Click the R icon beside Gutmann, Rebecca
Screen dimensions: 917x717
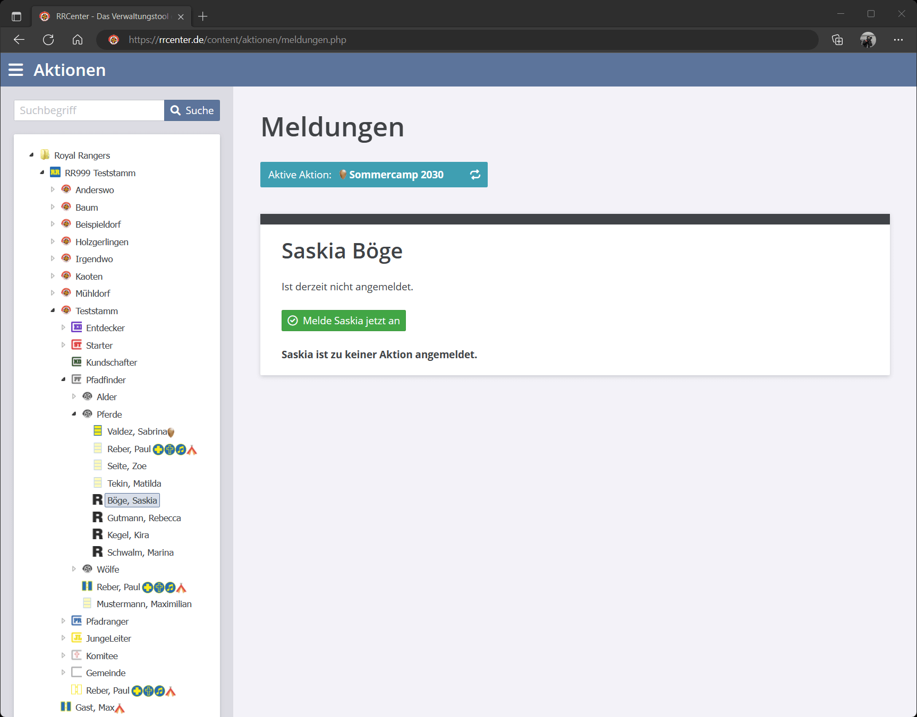pos(98,517)
